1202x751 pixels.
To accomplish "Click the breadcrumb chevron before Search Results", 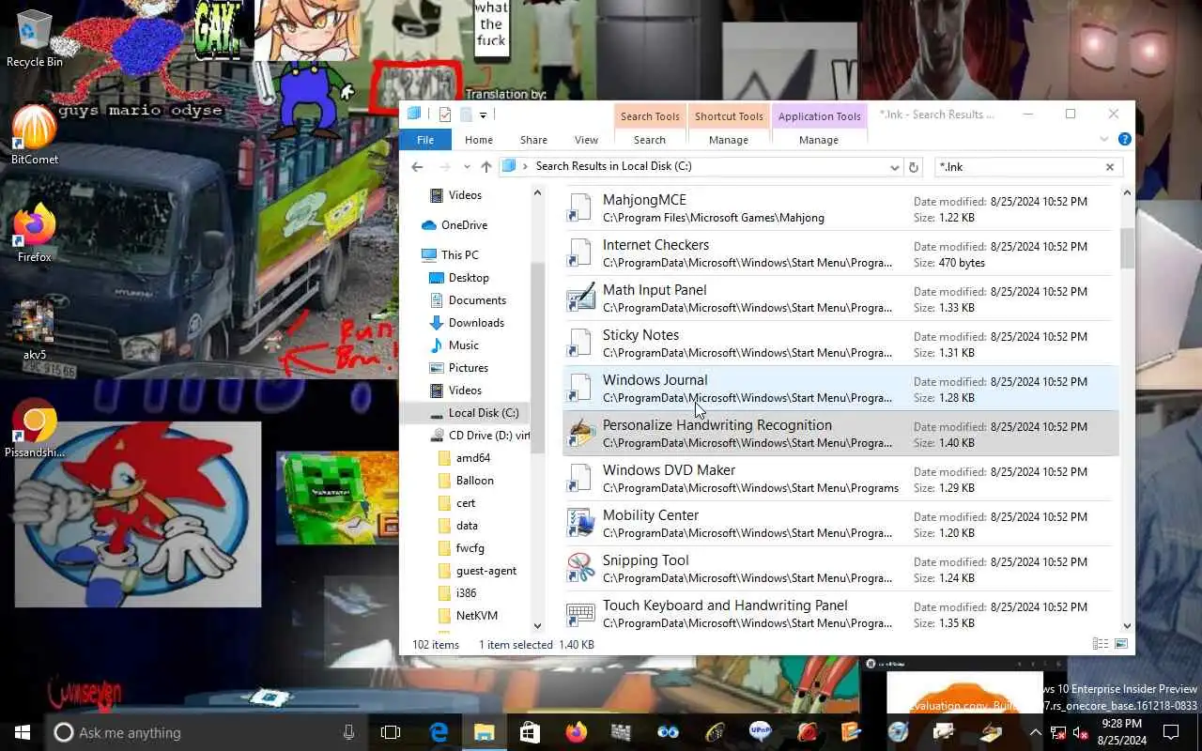I will tap(525, 166).
